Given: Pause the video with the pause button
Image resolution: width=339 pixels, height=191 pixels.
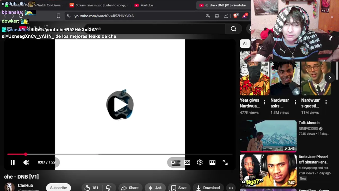Looking at the screenshot, I should [12, 162].
